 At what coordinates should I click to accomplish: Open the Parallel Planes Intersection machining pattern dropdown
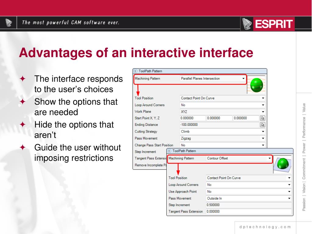click(x=243, y=79)
